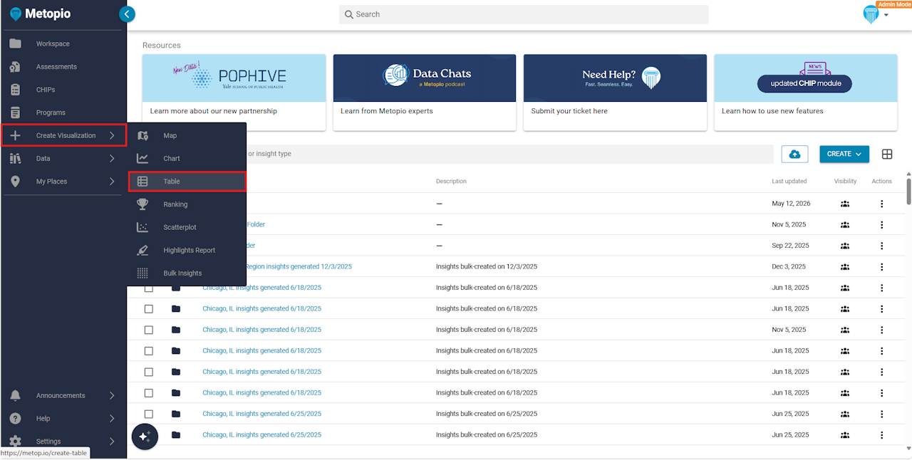Screen dimensions: 912x460
Task: Open actions menu for Sep 22, 2025 row
Action: [x=881, y=246]
